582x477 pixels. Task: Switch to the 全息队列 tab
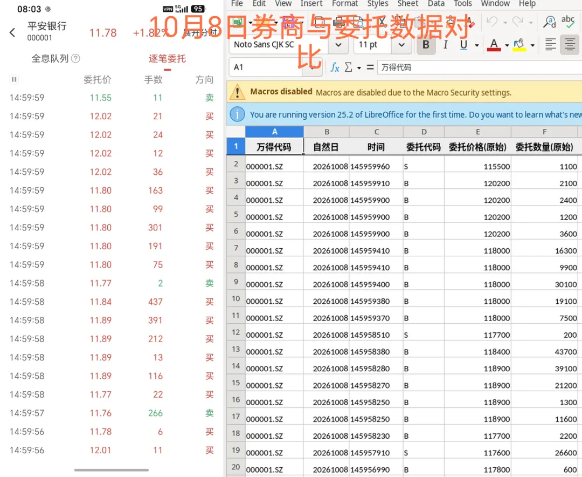pos(50,58)
